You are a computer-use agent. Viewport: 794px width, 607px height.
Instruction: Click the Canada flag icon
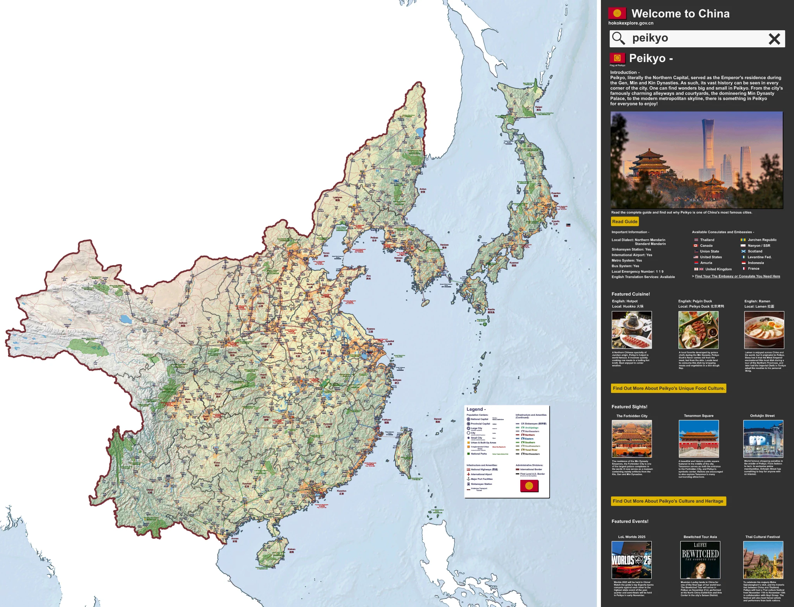tap(696, 246)
